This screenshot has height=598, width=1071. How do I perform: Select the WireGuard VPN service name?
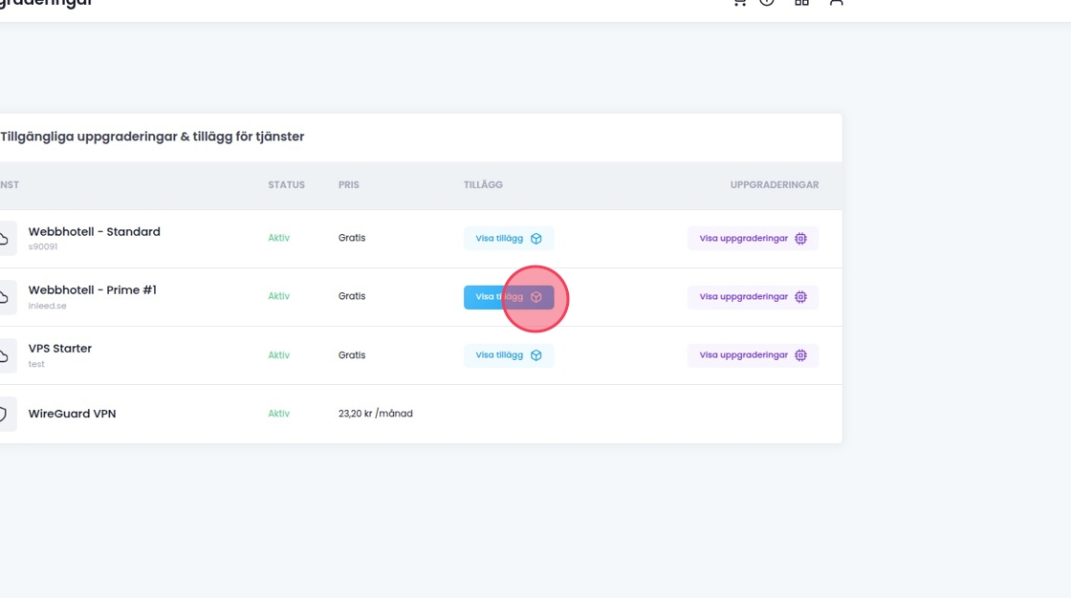pyautogui.click(x=72, y=415)
